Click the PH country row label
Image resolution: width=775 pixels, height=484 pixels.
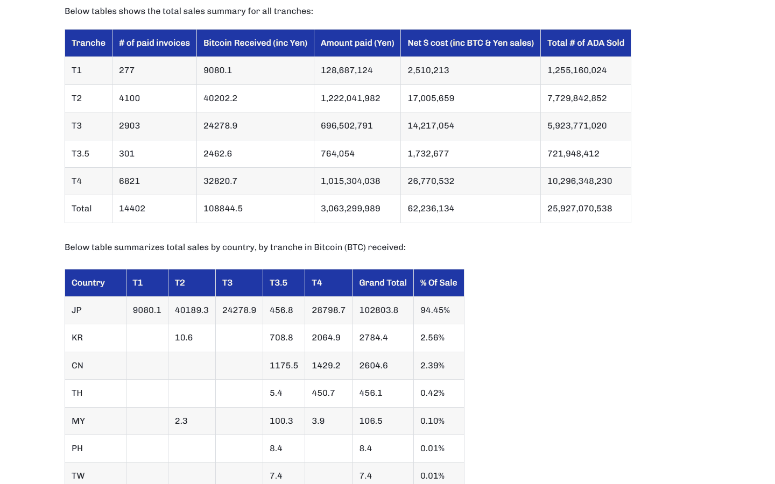pyautogui.click(x=77, y=449)
